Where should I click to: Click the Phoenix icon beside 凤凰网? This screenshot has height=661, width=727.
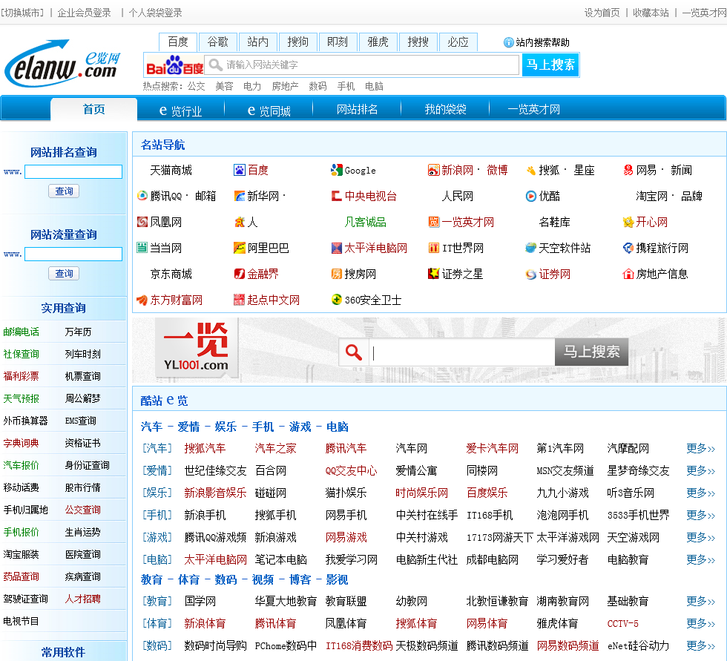click(142, 222)
